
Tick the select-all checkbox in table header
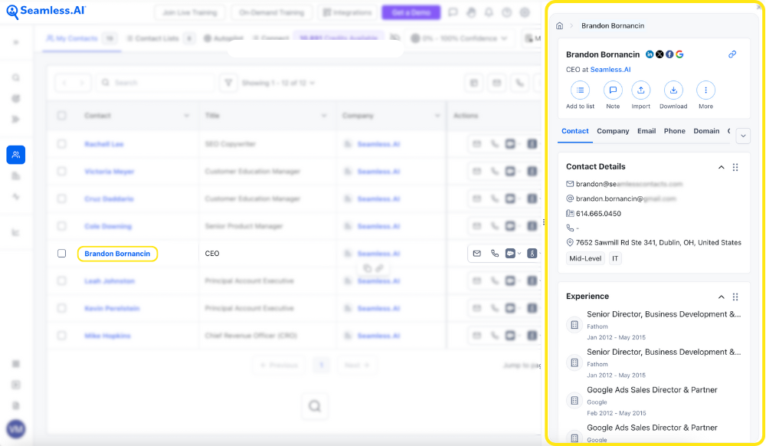pyautogui.click(x=61, y=116)
